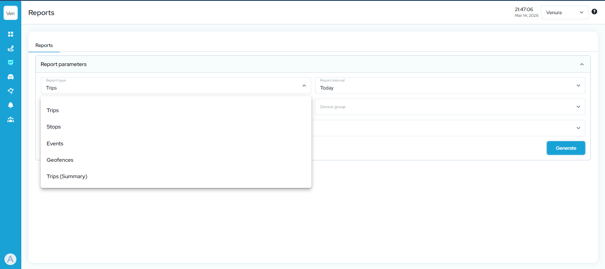Click the help question mark icon
This screenshot has height=269, width=605.
[x=594, y=12]
